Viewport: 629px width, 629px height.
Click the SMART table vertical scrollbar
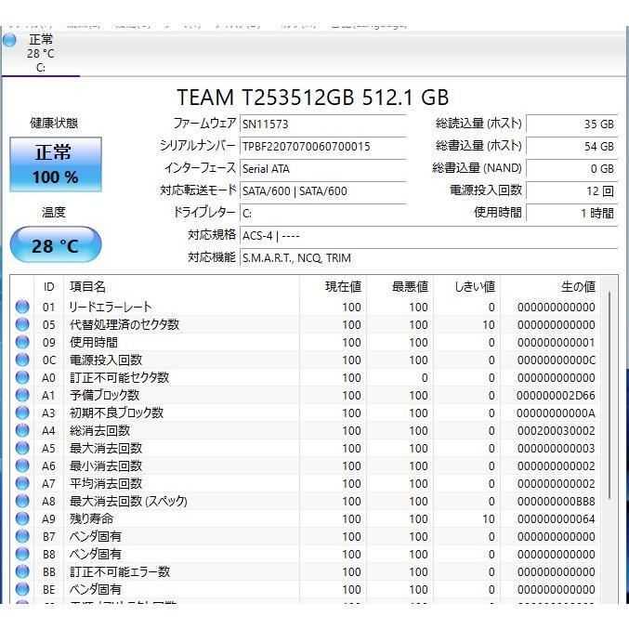tap(609, 395)
